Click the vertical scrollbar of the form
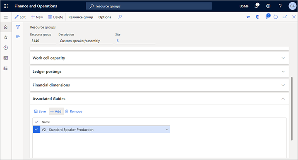This screenshot has width=298, height=160. [292, 109]
